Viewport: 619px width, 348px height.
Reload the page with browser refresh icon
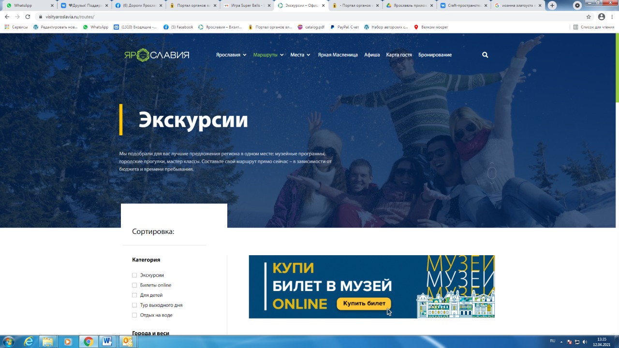(x=28, y=16)
